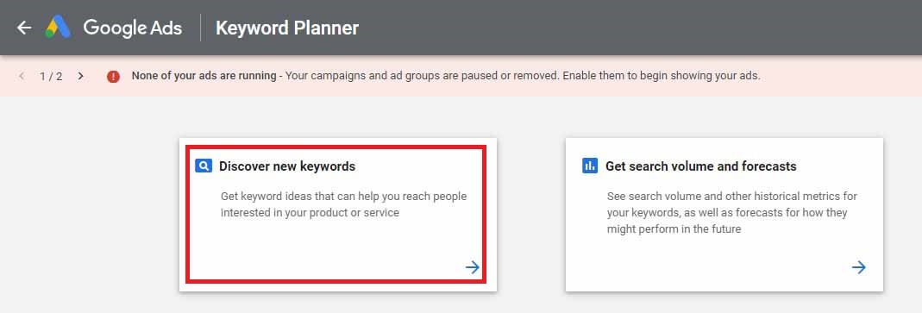The image size is (922, 313).
Task: Click the Google Ads wordmark text
Action: 132,28
